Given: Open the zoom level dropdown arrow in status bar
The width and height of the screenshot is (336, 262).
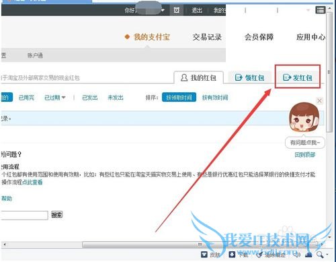Looking at the screenshot, I should pyautogui.click(x=327, y=255).
